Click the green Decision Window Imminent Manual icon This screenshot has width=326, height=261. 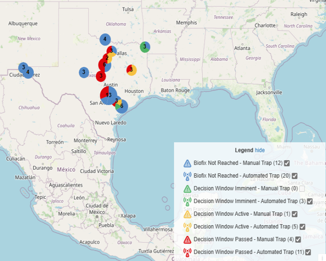[x=187, y=188]
